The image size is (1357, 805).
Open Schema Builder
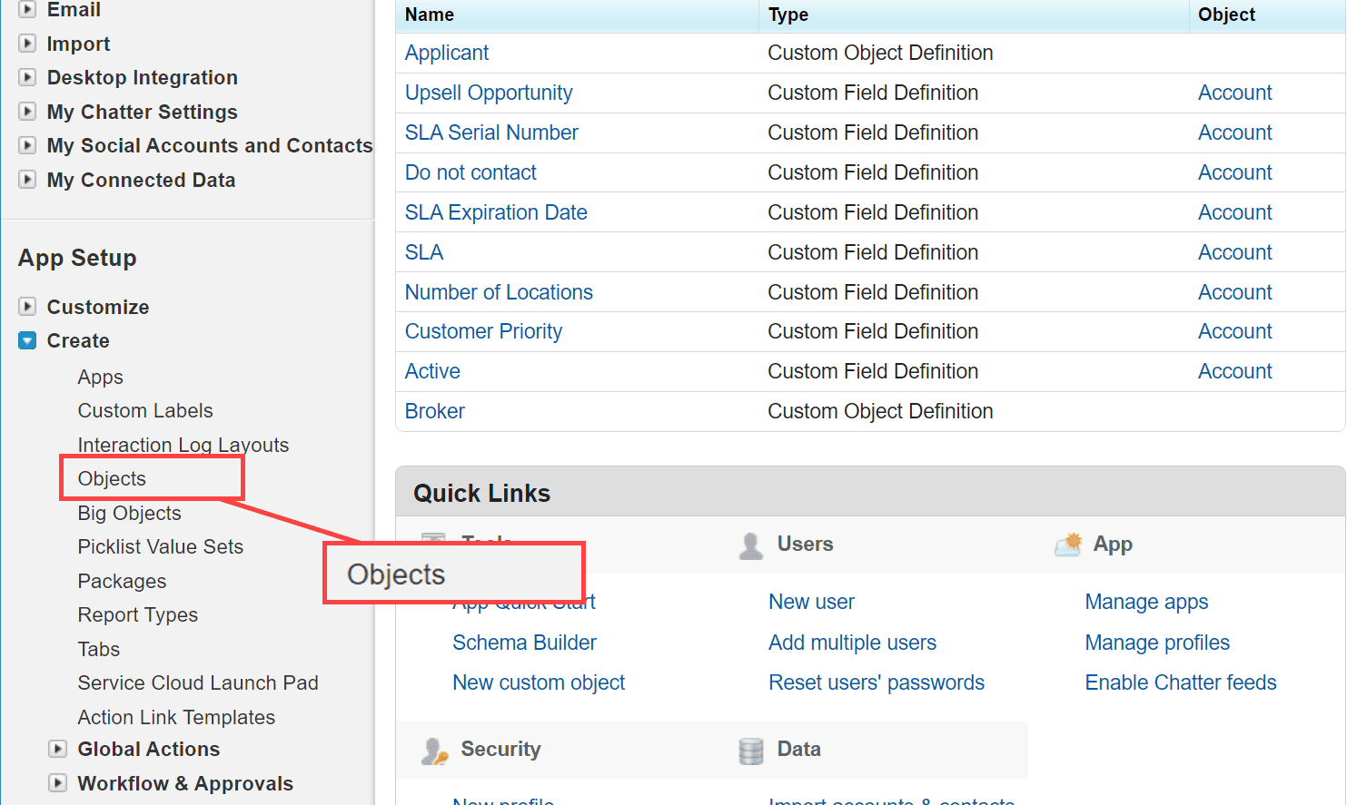pyautogui.click(x=524, y=643)
